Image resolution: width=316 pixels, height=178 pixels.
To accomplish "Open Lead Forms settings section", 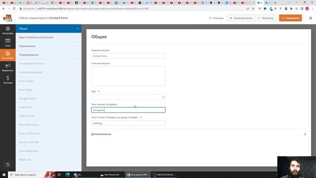I will [x=48, y=107].
